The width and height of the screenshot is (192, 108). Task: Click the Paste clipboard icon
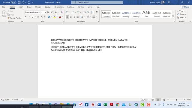coord(4,13)
